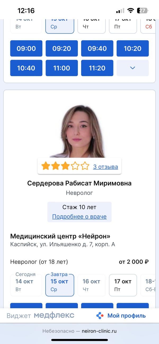This screenshot has width=159, height=344.
Task: Switch to 17 окт Пт date
Action: tap(123, 285)
